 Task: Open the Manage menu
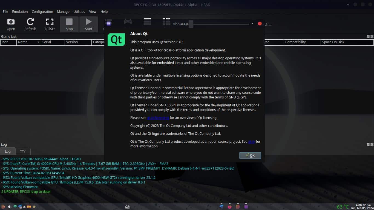pos(63,11)
